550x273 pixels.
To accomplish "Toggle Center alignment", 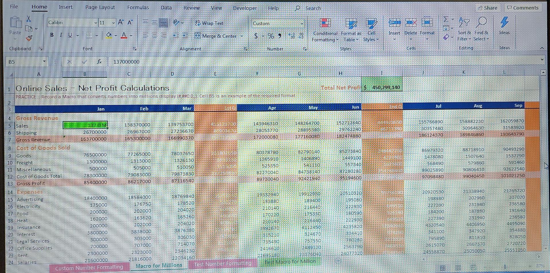I will (155, 36).
